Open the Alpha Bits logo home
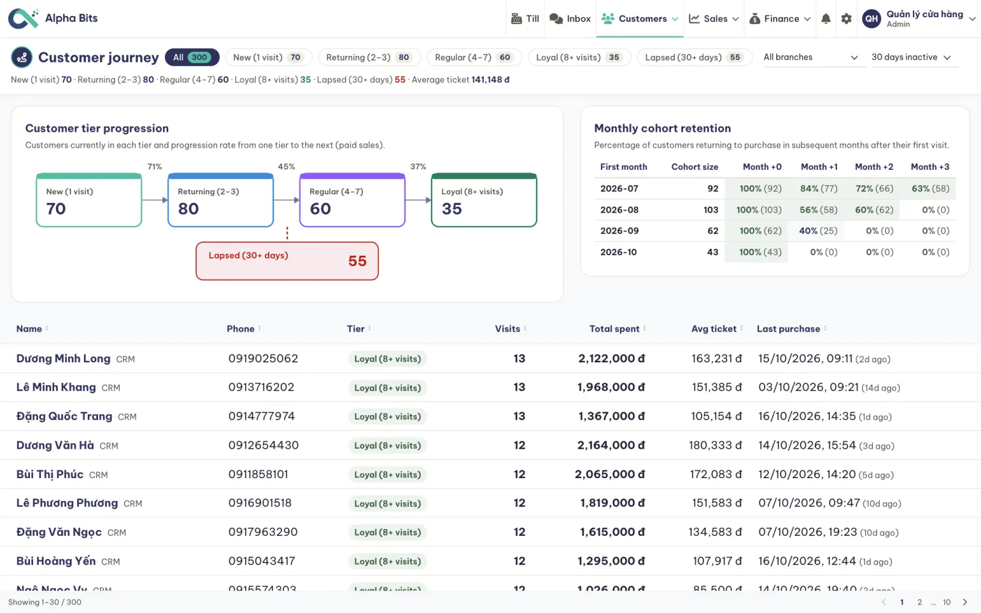This screenshot has height=613, width=981. [x=53, y=18]
